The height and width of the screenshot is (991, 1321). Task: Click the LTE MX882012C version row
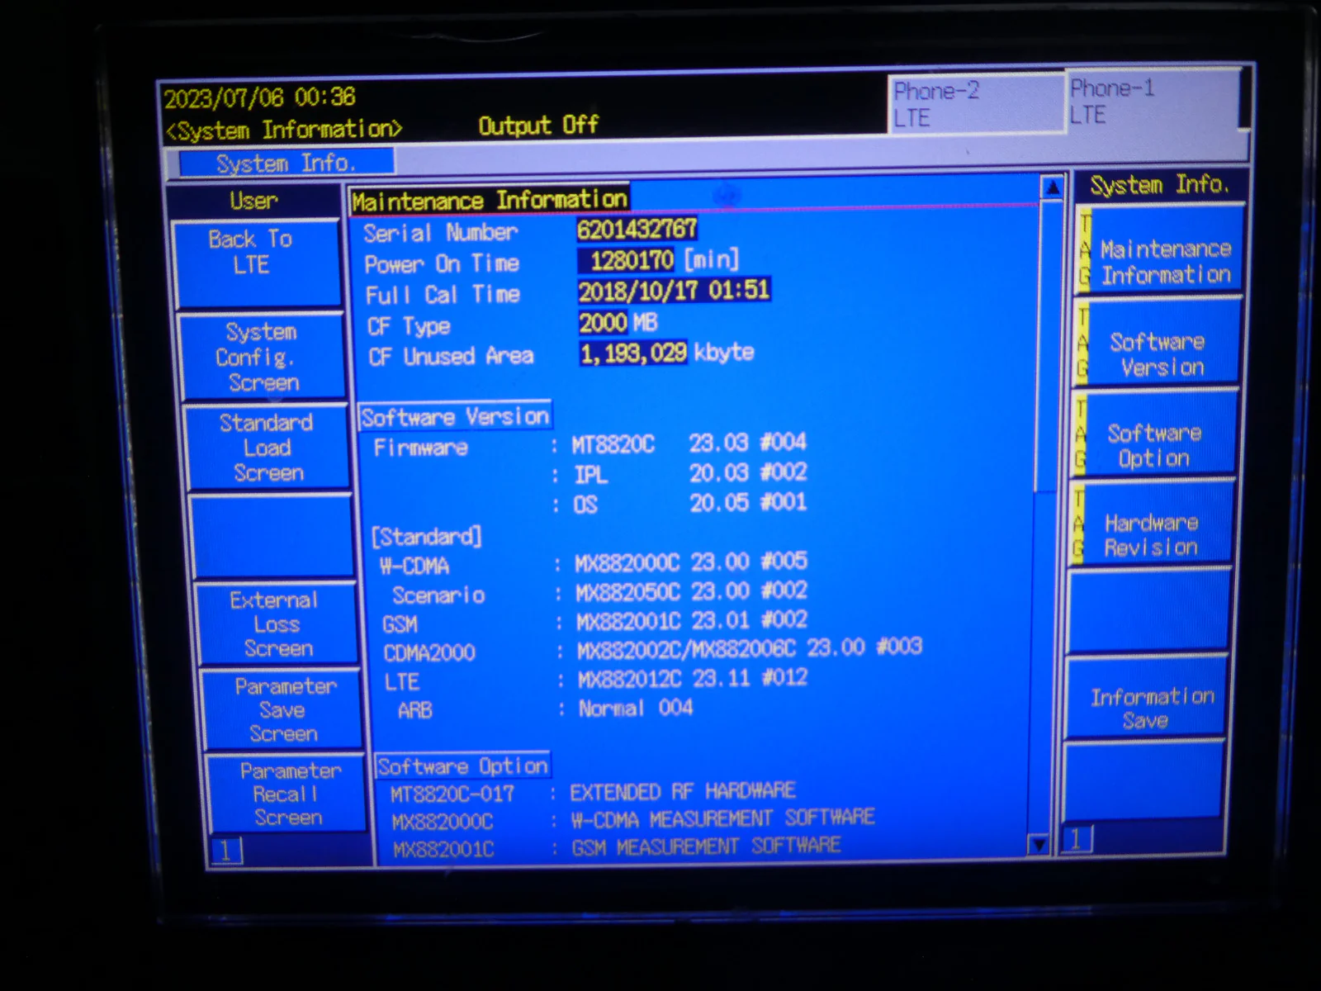click(595, 680)
